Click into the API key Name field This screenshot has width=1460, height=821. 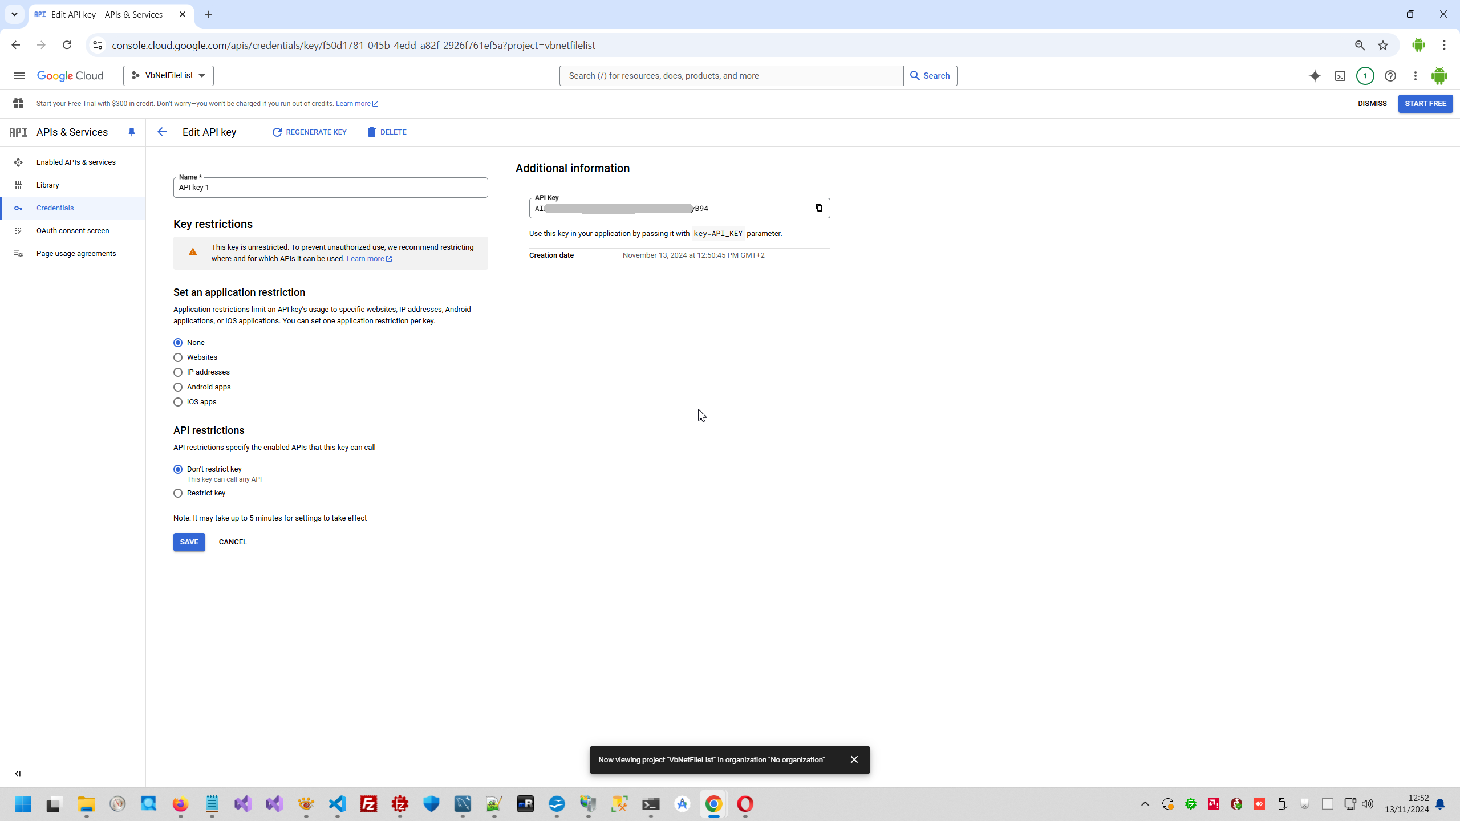[x=330, y=188]
